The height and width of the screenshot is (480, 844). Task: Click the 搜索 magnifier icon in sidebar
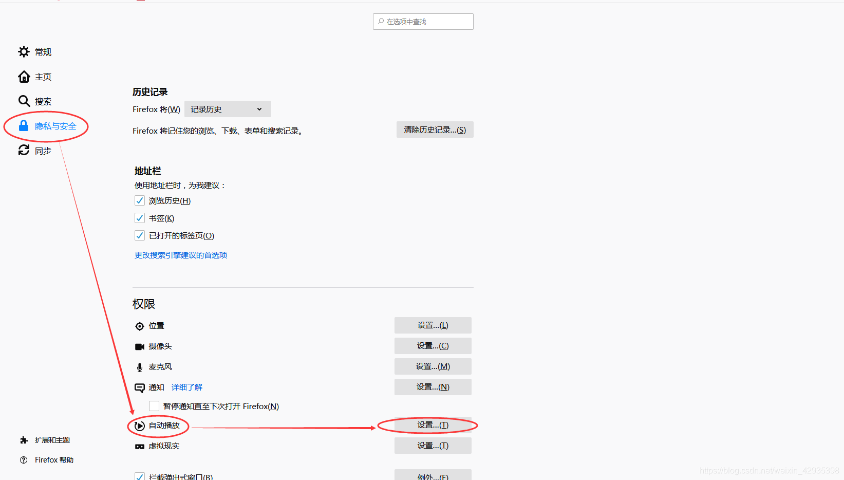pos(24,101)
